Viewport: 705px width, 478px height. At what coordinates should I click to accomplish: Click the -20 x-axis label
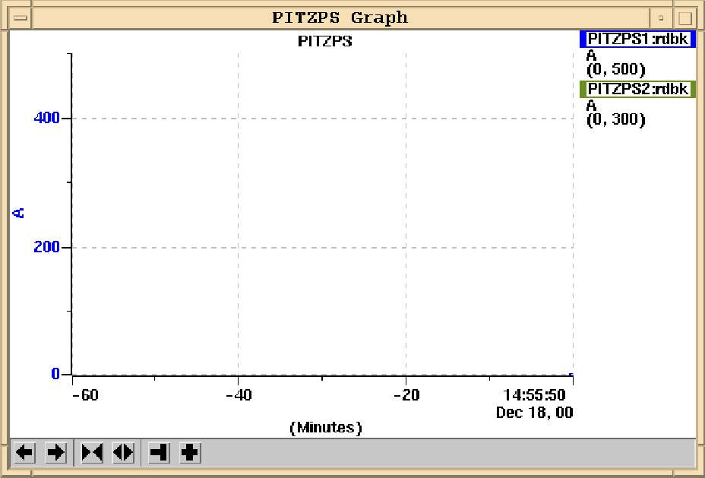(x=406, y=395)
